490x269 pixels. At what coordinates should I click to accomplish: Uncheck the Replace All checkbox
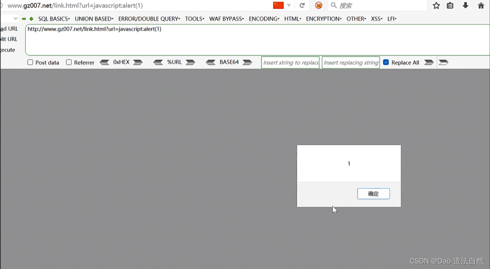[386, 62]
